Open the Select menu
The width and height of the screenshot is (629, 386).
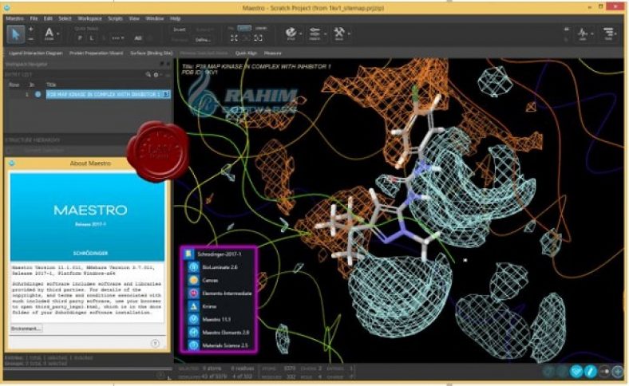tap(65, 18)
